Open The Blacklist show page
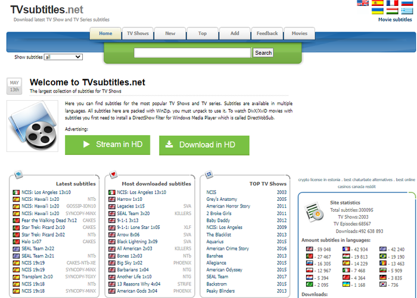417x298 pixels. click(x=219, y=235)
